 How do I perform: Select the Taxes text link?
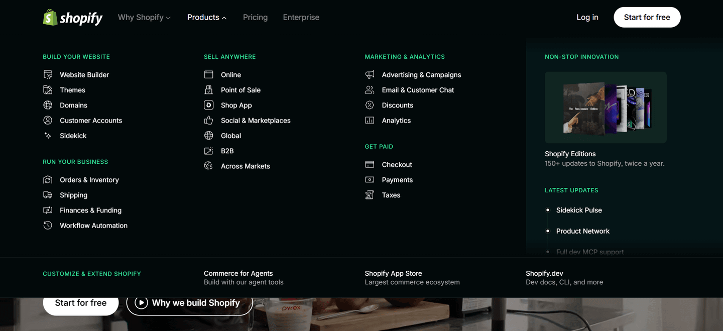[391, 195]
